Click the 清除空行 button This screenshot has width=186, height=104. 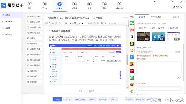pyautogui.click(x=34, y=76)
